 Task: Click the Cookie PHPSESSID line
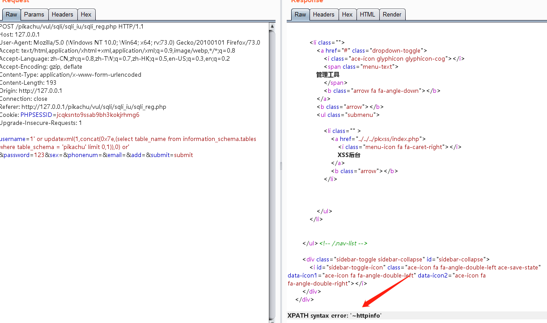point(69,115)
